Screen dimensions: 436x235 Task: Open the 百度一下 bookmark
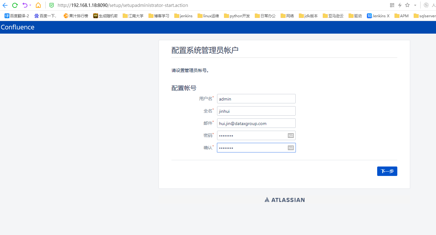(46, 16)
